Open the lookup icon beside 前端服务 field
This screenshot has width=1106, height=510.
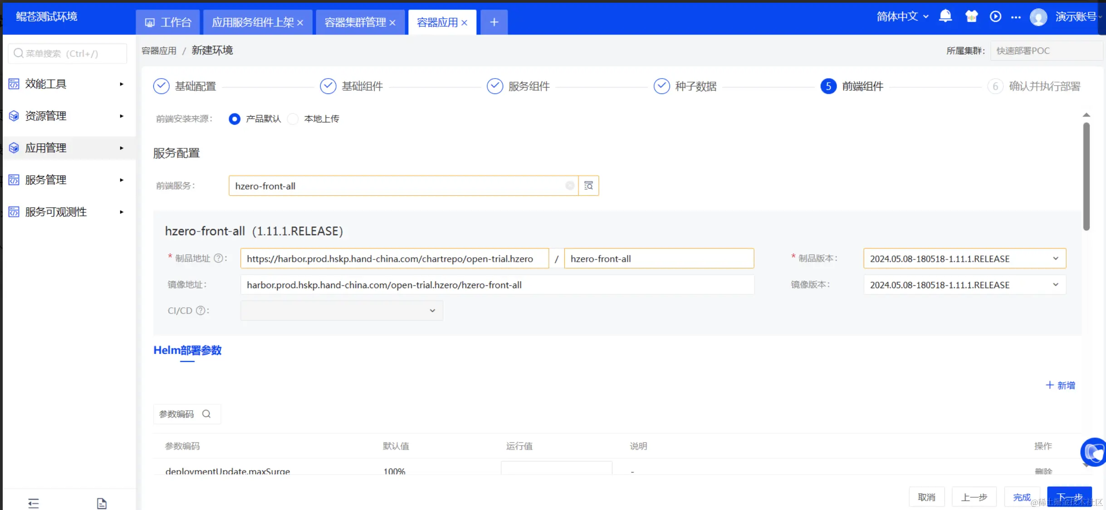tap(588, 186)
